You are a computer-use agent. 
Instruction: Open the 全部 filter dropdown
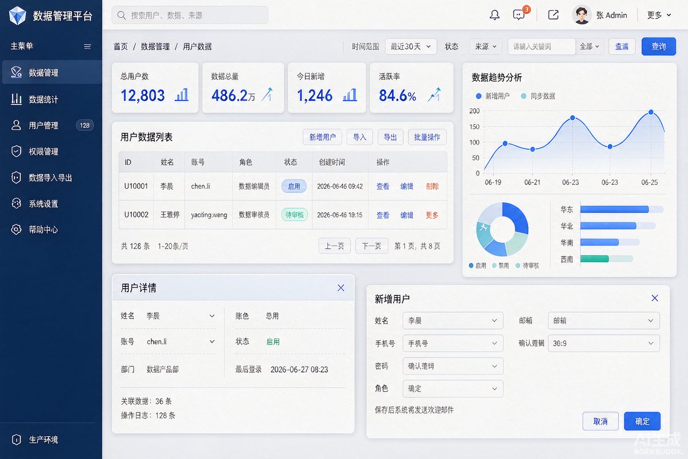coord(589,46)
